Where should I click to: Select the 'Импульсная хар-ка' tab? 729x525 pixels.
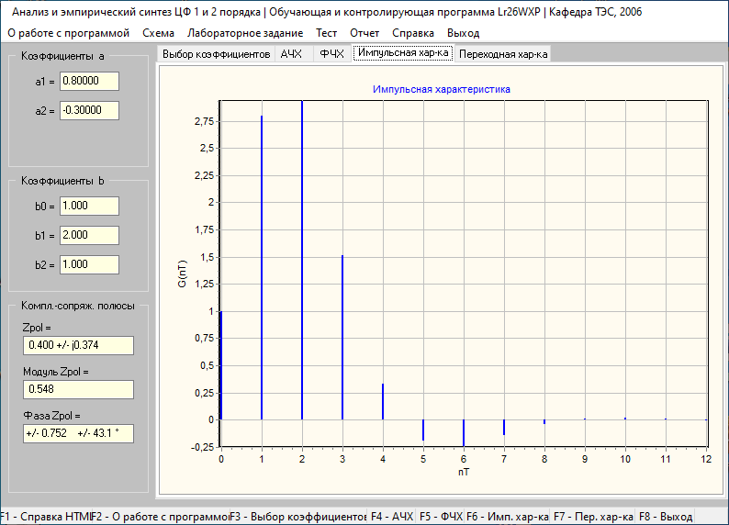click(403, 53)
